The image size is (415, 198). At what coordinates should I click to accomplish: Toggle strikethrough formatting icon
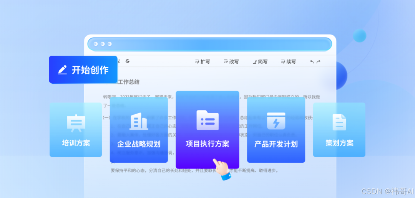click(x=128, y=61)
